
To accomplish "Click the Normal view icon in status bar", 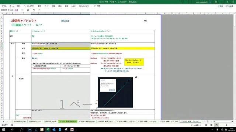I will pos(206,125).
